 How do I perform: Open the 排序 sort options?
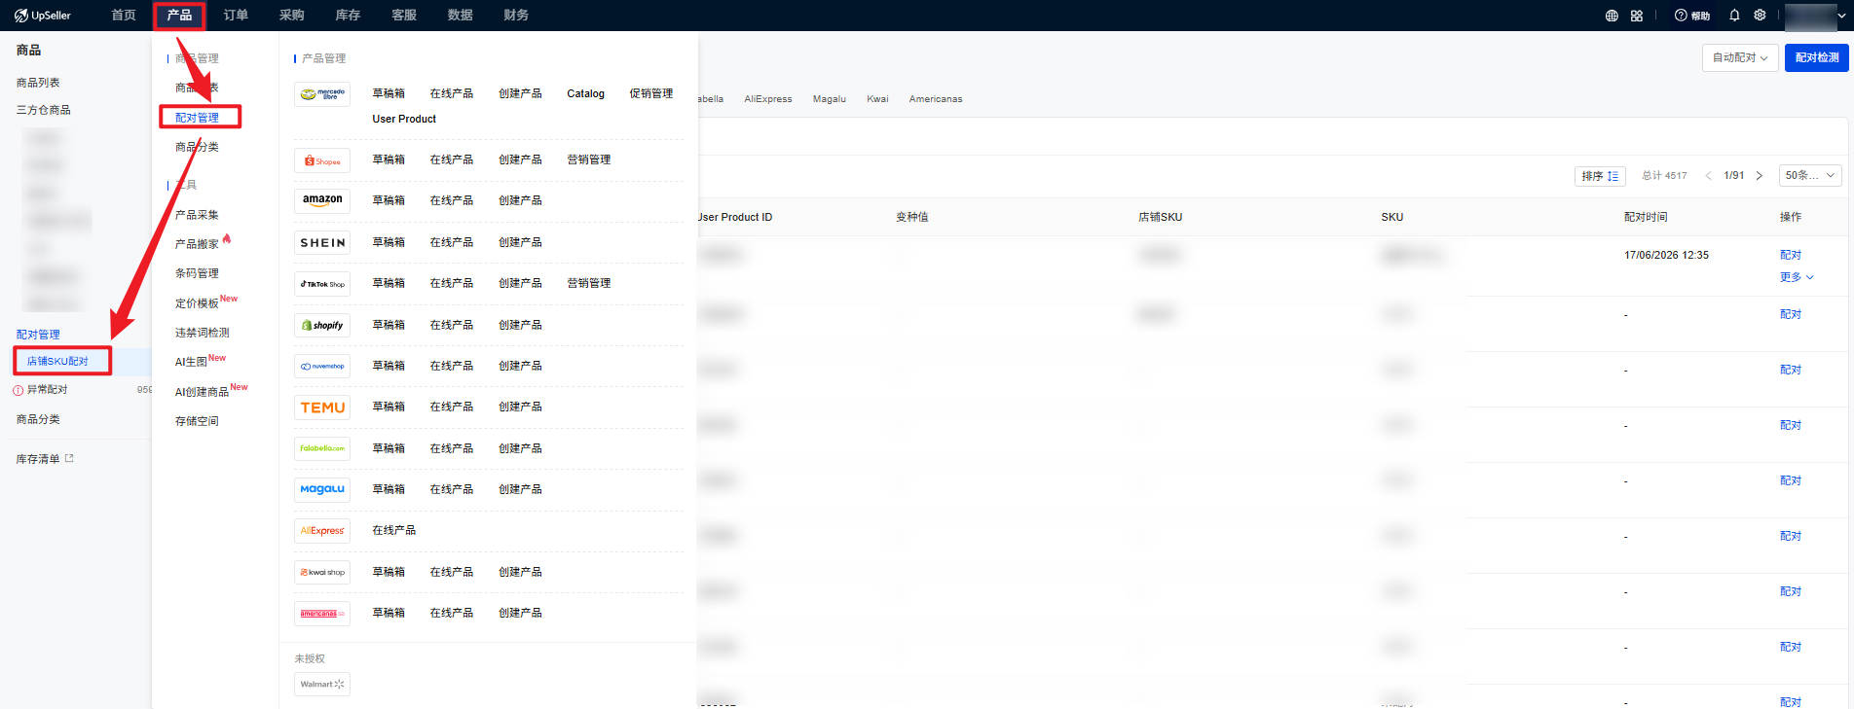coord(1600,176)
